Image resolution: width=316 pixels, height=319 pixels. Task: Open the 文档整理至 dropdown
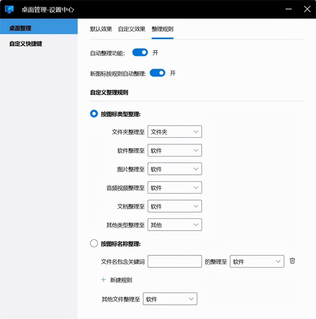pyautogui.click(x=175, y=206)
